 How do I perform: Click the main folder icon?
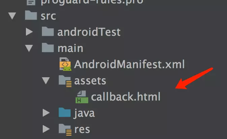pyautogui.click(x=48, y=48)
